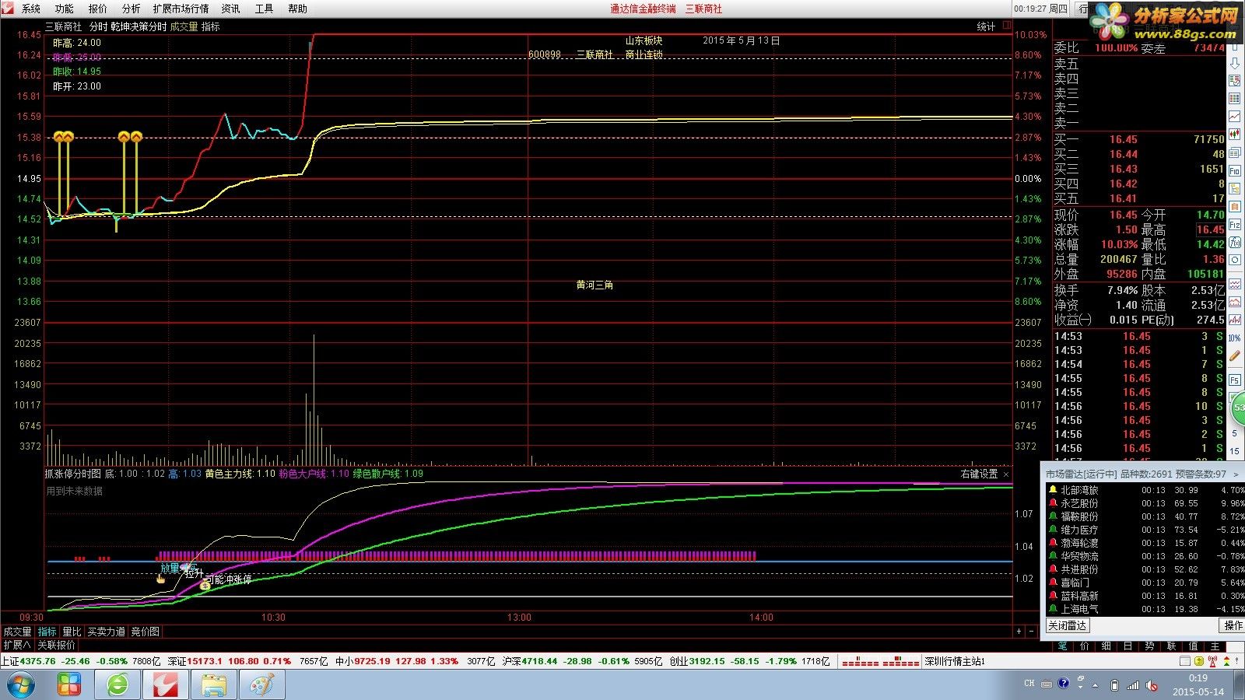This screenshot has height=700, width=1245.
Task: Select 华贸物流 row in radar list
Action: (x=1145, y=556)
